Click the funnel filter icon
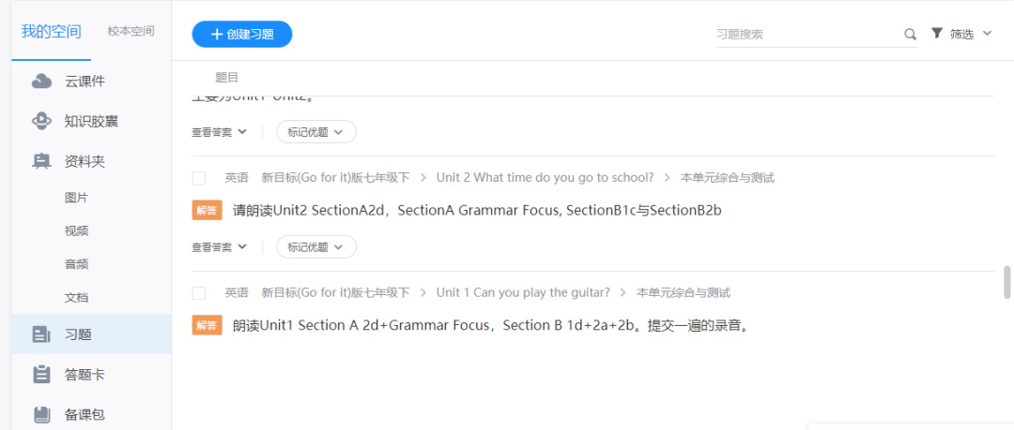 936,34
